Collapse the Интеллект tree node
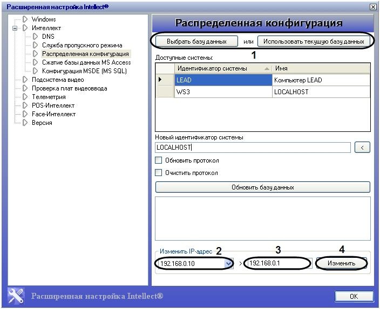380x309 pixels. [x=15, y=28]
